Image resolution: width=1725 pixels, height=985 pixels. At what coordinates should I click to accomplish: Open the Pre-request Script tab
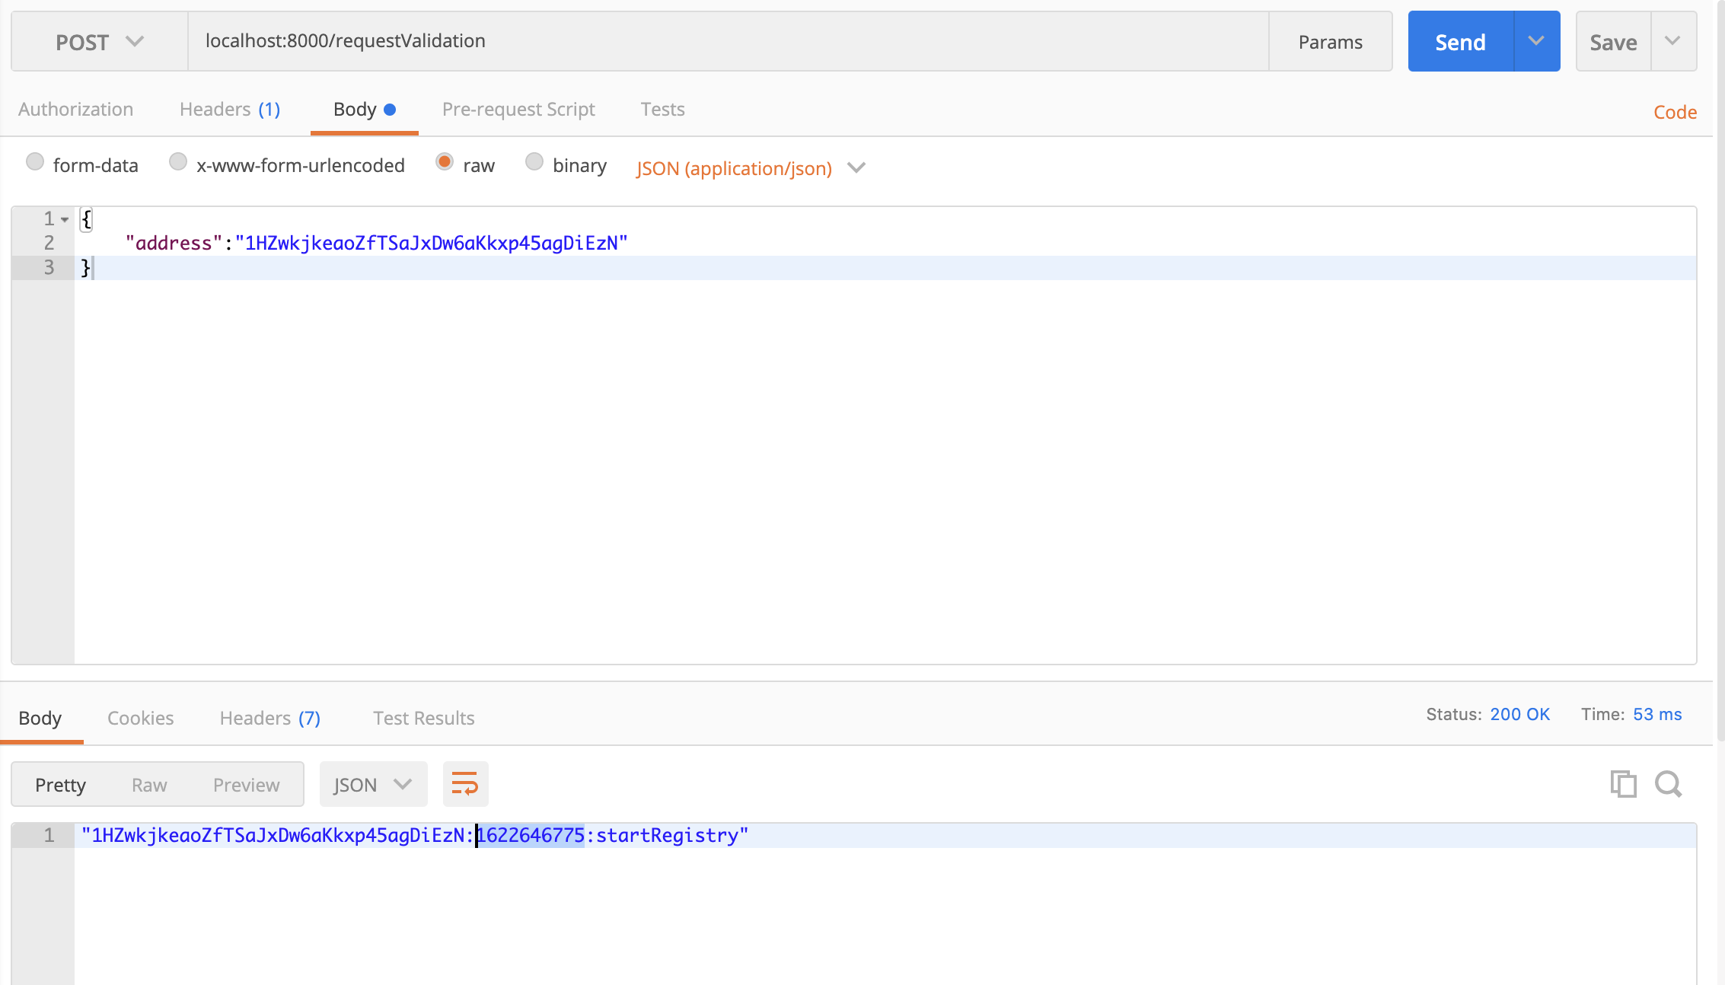click(x=518, y=110)
